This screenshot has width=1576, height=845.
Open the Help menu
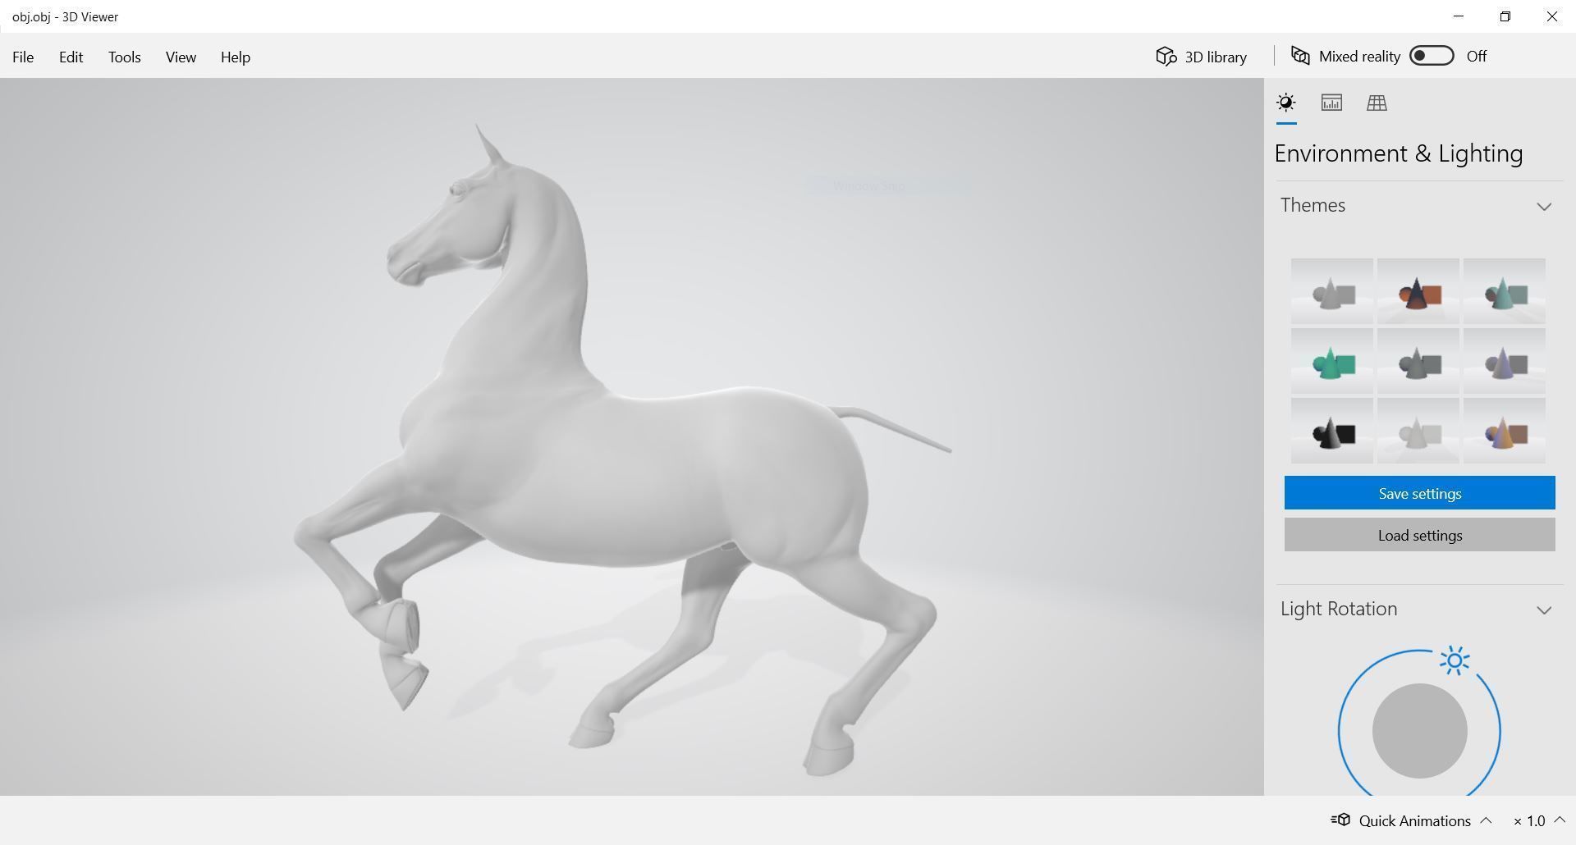pyautogui.click(x=236, y=57)
